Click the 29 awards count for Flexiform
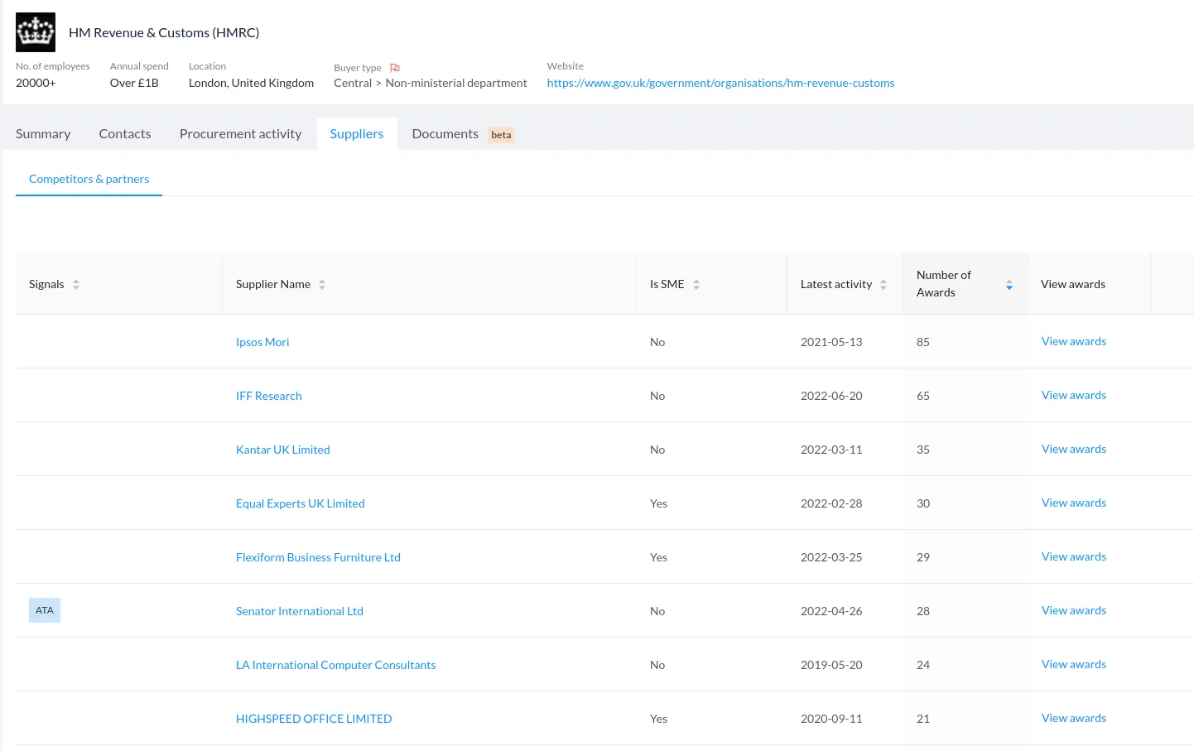1194x751 pixels. point(923,557)
